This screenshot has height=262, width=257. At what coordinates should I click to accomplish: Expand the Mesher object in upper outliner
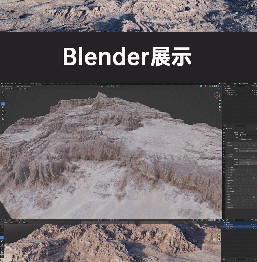click(x=227, y=93)
